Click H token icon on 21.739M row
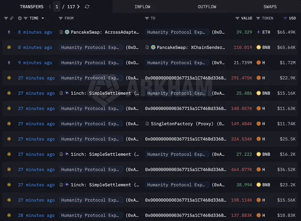The width and height of the screenshot is (301, 221). (259, 62)
